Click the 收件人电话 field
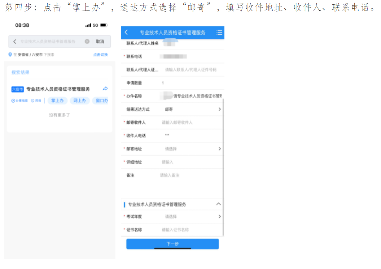 [172, 136]
